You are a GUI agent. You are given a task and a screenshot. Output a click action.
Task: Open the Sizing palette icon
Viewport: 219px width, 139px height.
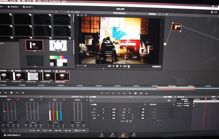pyautogui.click(x=135, y=93)
